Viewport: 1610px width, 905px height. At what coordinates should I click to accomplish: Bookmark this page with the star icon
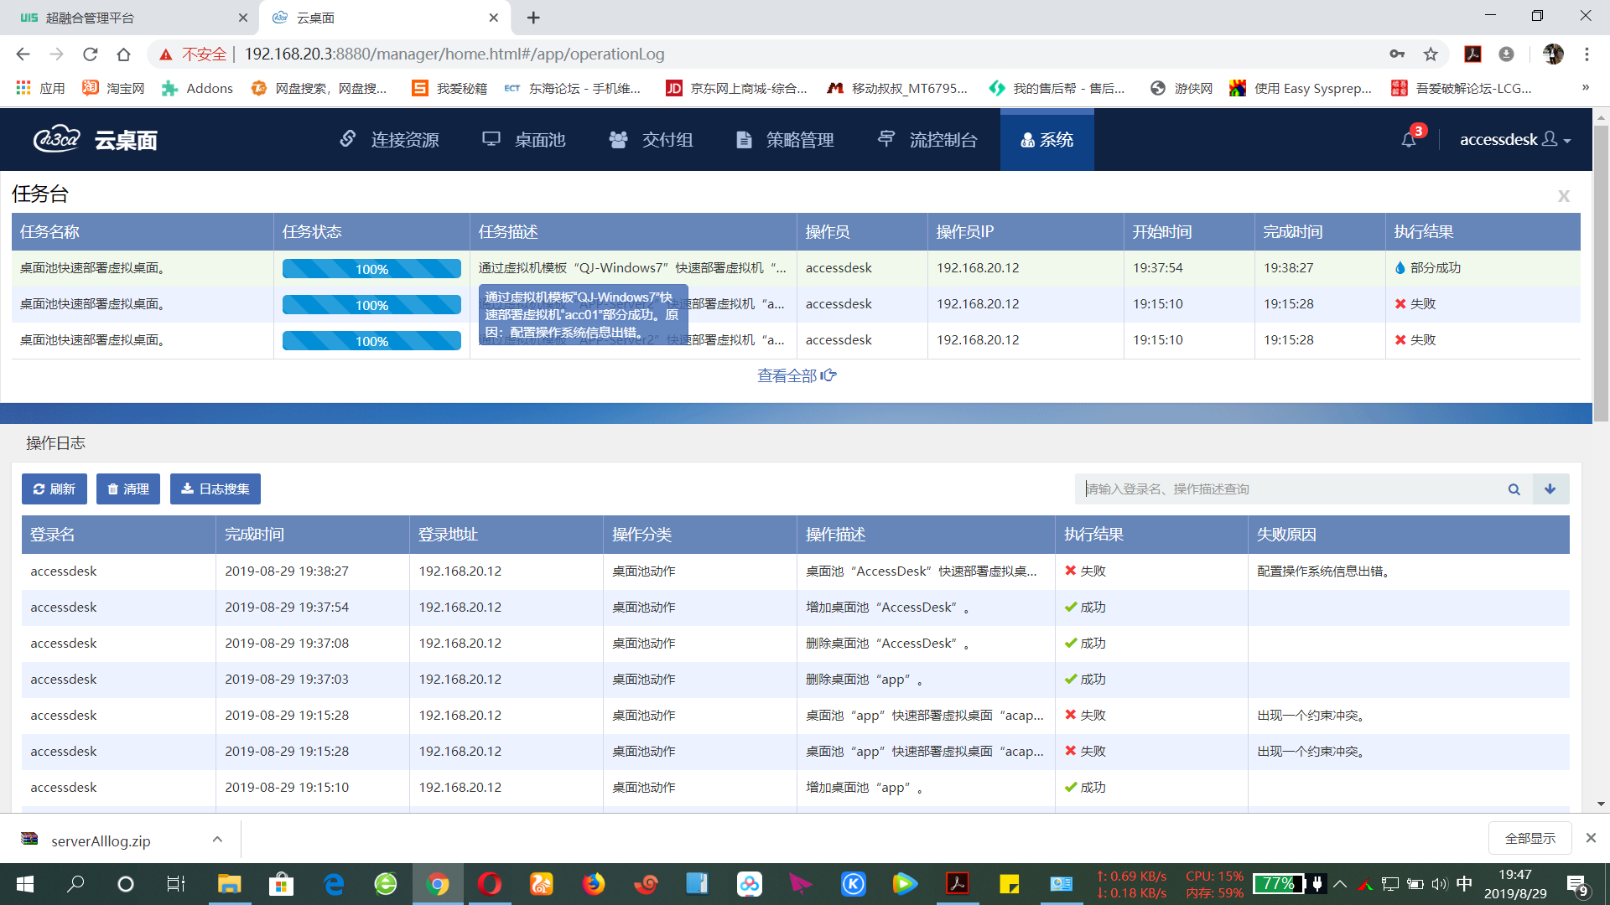[x=1431, y=54]
